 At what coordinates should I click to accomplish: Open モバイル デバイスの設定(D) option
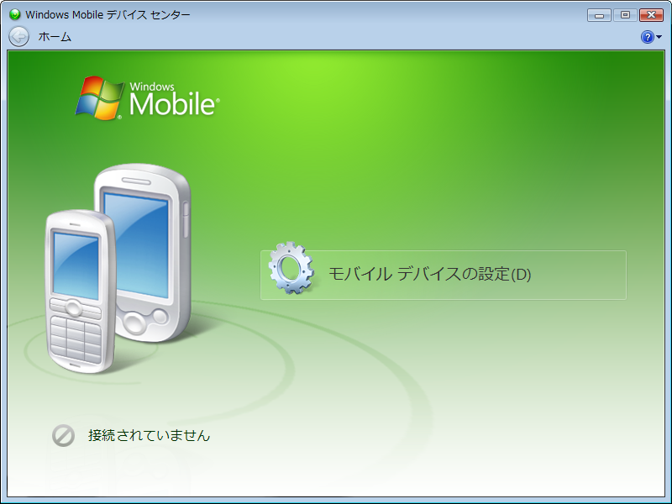(444, 275)
